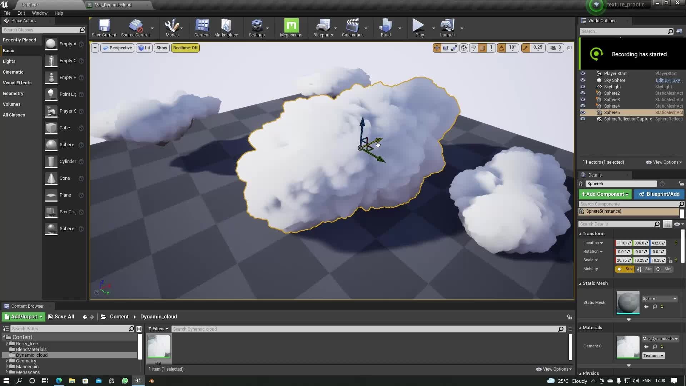Click the Add Component button
The image size is (686, 386).
pyautogui.click(x=604, y=194)
